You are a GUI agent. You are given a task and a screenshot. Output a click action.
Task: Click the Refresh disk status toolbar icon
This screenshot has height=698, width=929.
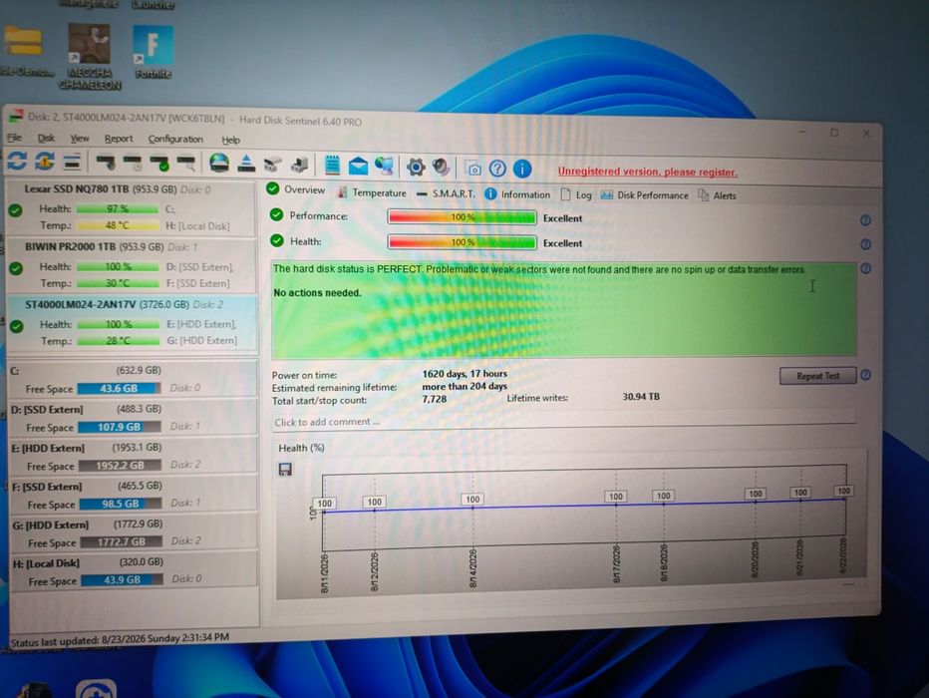[17, 161]
